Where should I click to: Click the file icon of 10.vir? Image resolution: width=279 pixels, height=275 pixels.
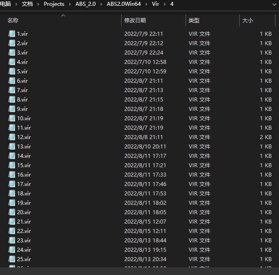12,118
